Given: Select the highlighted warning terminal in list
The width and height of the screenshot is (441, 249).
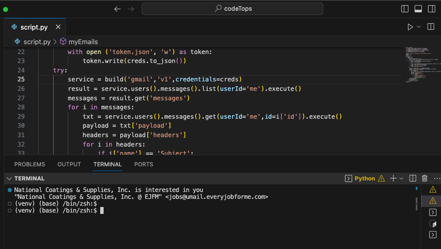Looking at the screenshot, I should point(433,201).
